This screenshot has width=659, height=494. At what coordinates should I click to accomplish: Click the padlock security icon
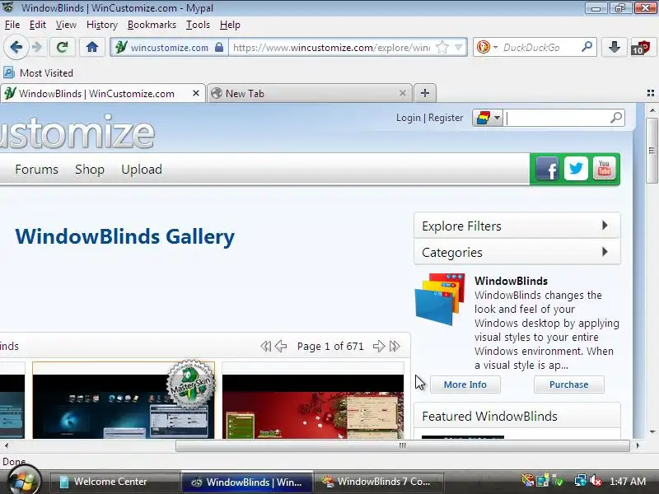(x=219, y=47)
